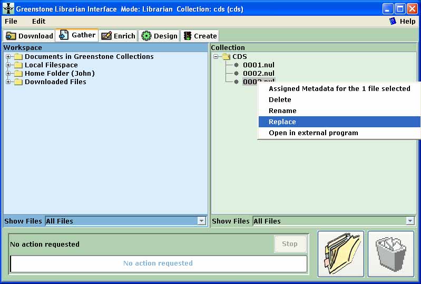Select the Local Filespace folder icon
Screen dimensions: 421x284
(x=18, y=65)
